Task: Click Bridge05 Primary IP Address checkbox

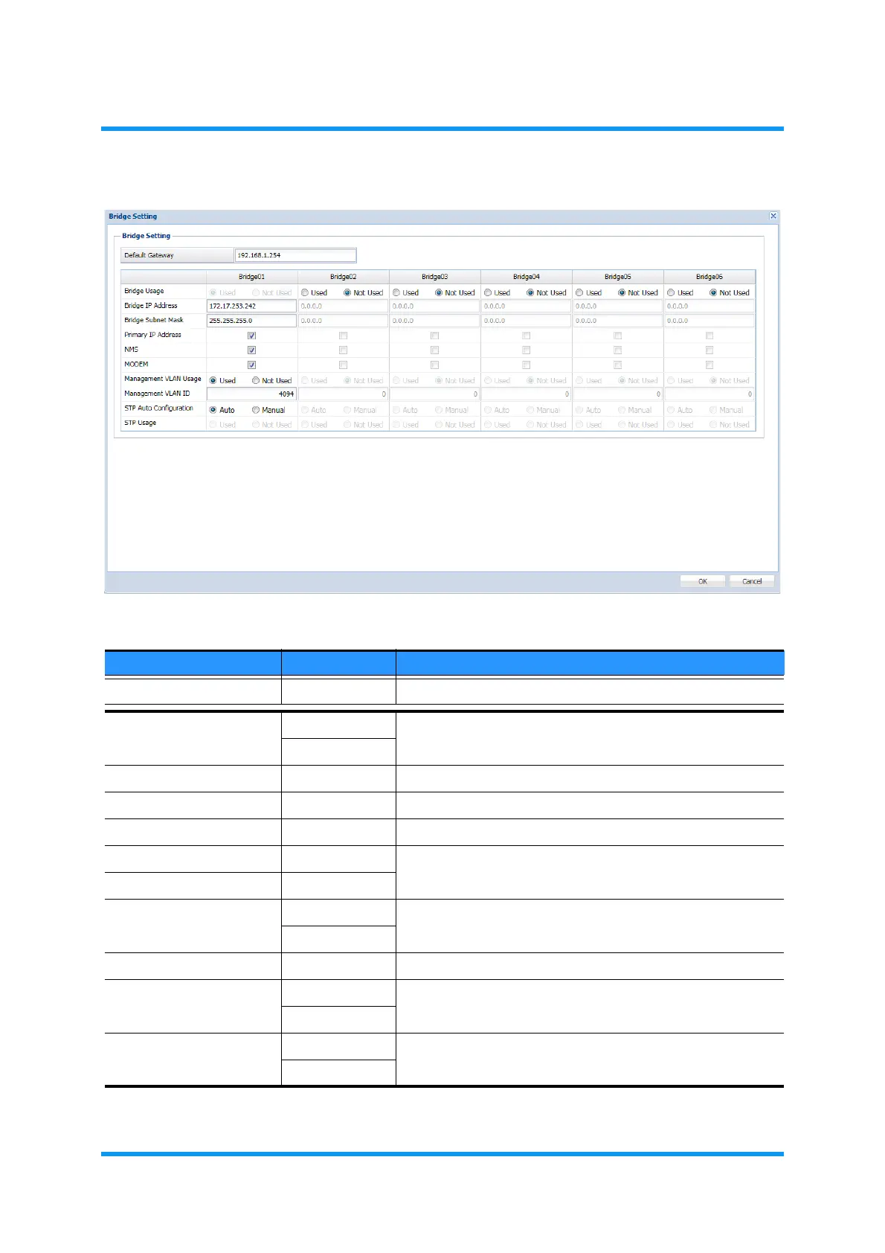Action: [x=617, y=336]
